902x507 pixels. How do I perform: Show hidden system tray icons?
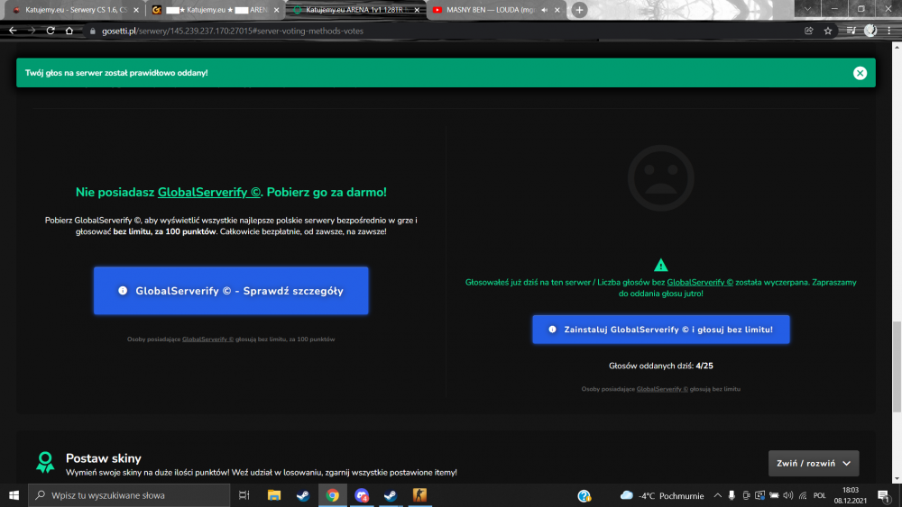click(717, 495)
